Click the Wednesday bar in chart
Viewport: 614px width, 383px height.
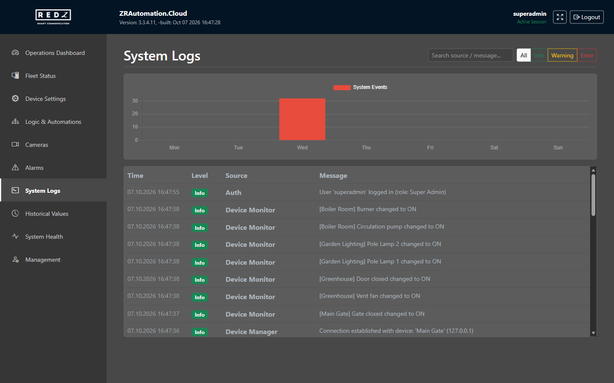pos(302,119)
